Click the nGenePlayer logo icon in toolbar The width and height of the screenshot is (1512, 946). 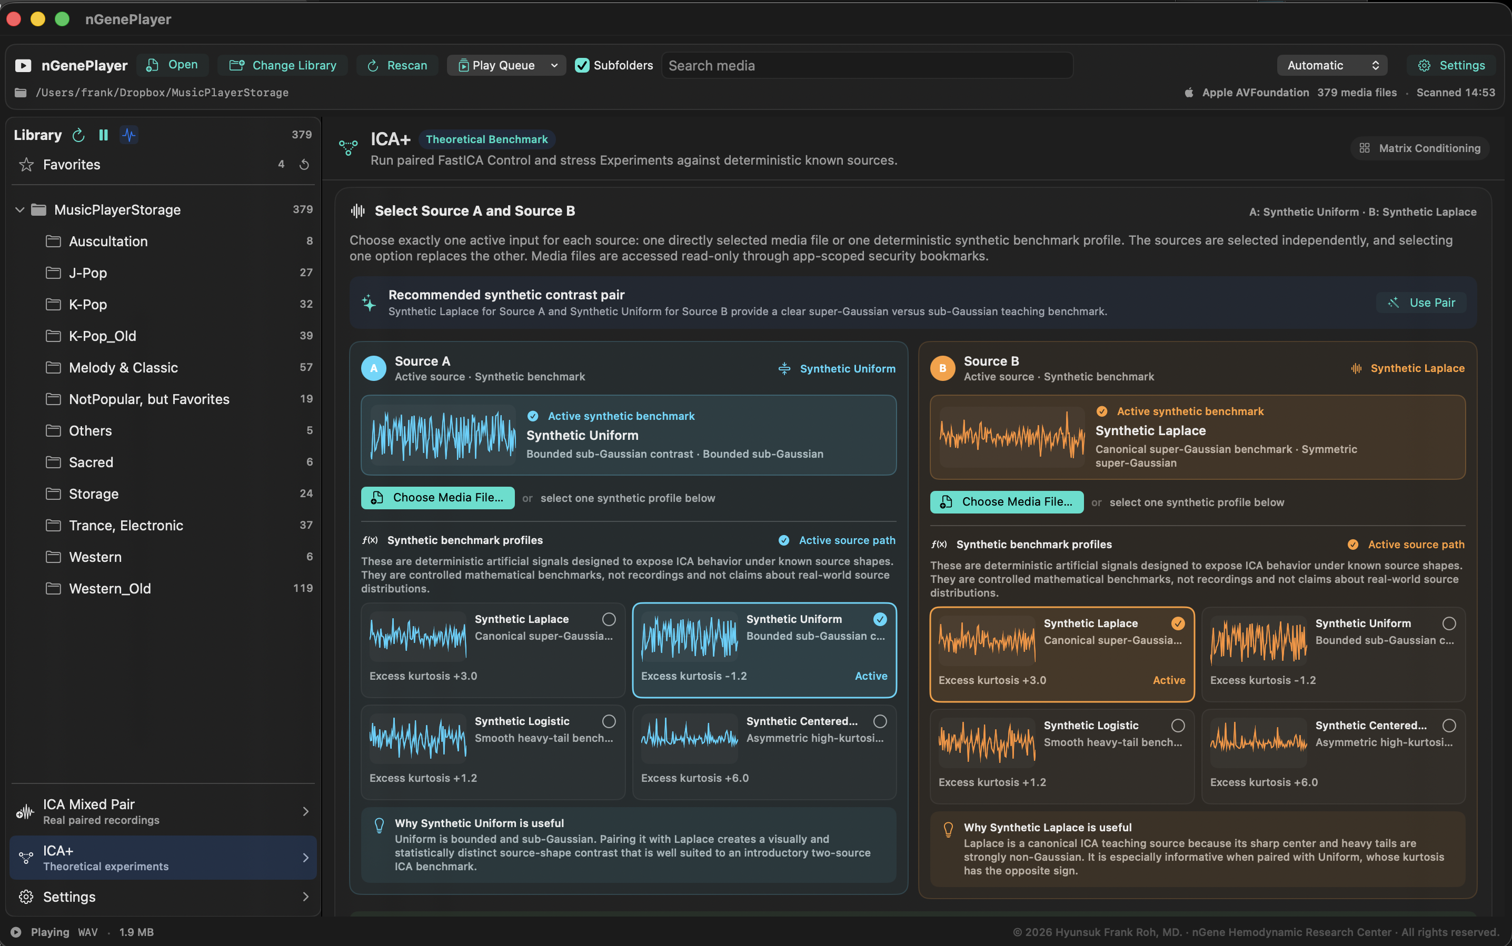point(23,66)
